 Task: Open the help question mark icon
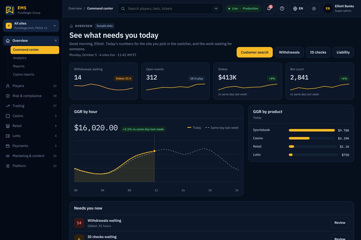pyautogui.click(x=282, y=8)
